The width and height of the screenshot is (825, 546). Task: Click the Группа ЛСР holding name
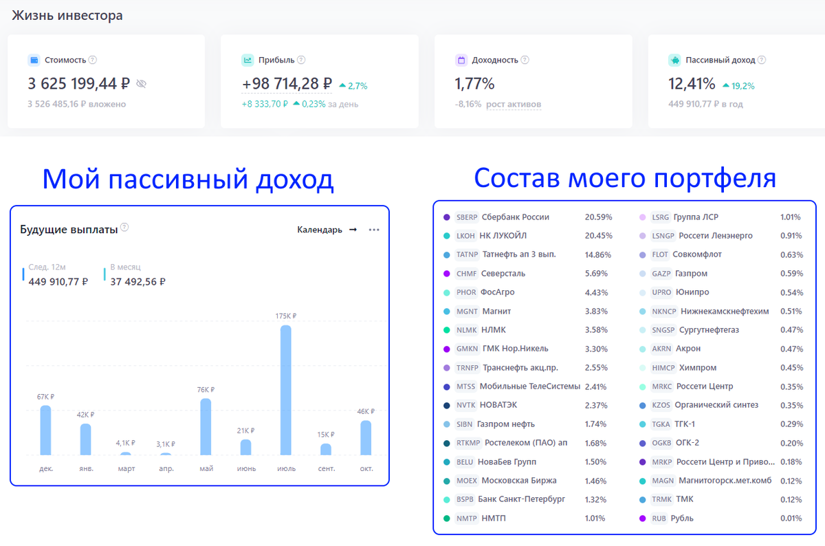[x=696, y=217]
